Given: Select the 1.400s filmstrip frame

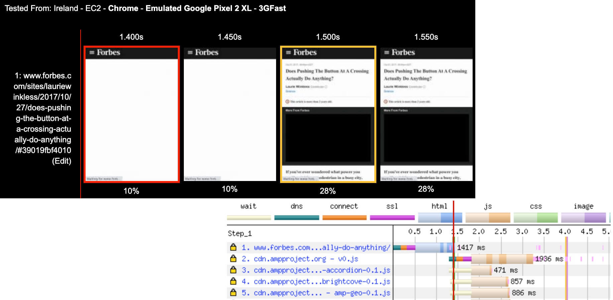Looking at the screenshot, I should coord(132,114).
